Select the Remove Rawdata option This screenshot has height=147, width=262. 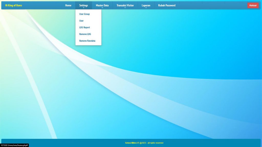pyautogui.click(x=87, y=41)
